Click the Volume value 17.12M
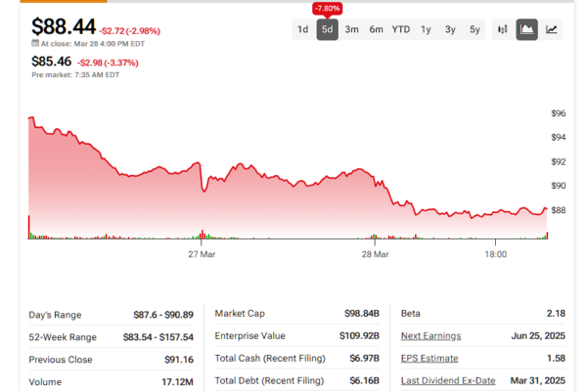The height and width of the screenshot is (391, 587). point(177,382)
